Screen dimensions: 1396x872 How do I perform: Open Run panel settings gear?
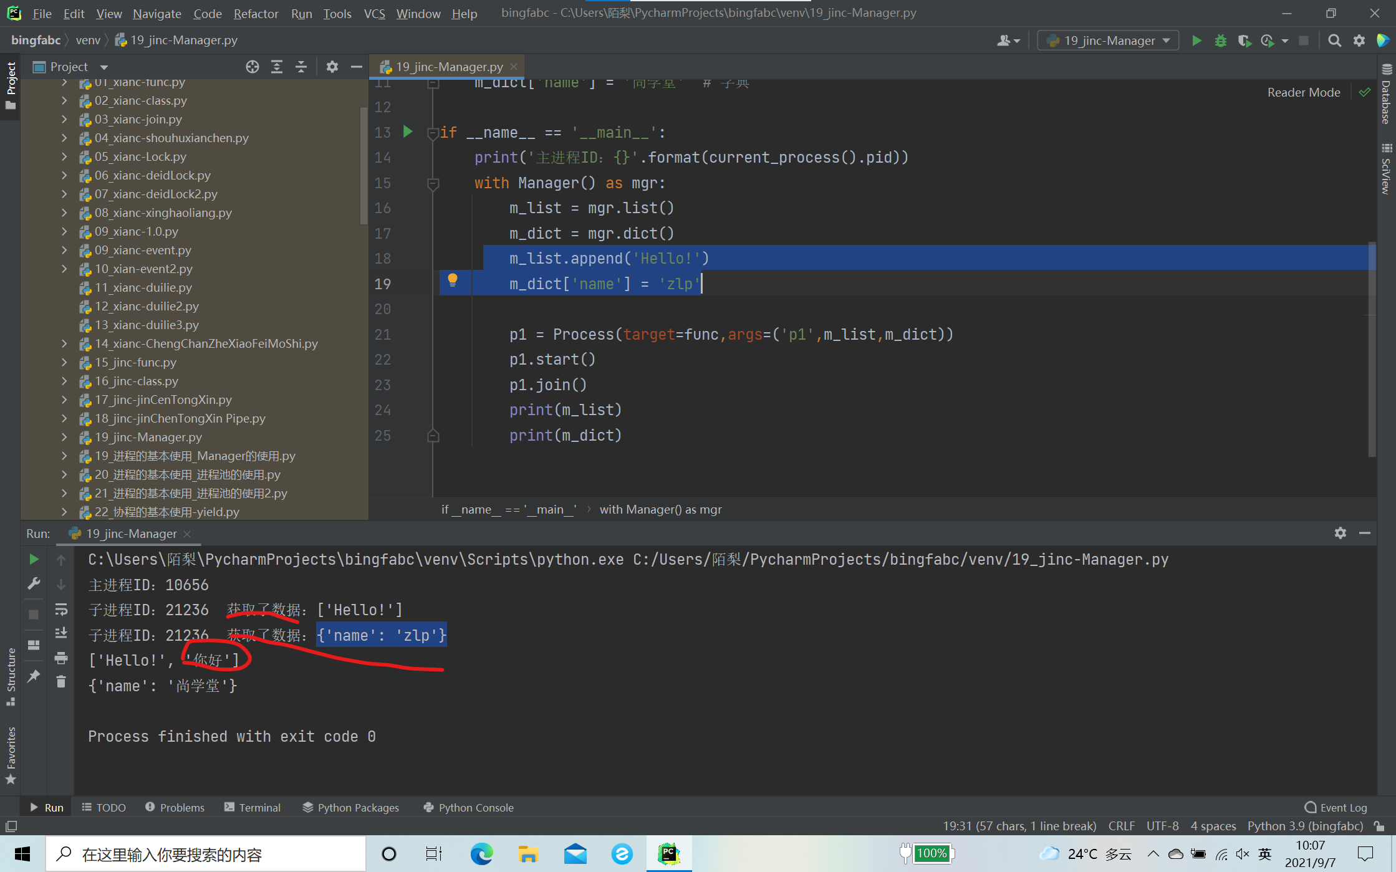pos(1341,533)
